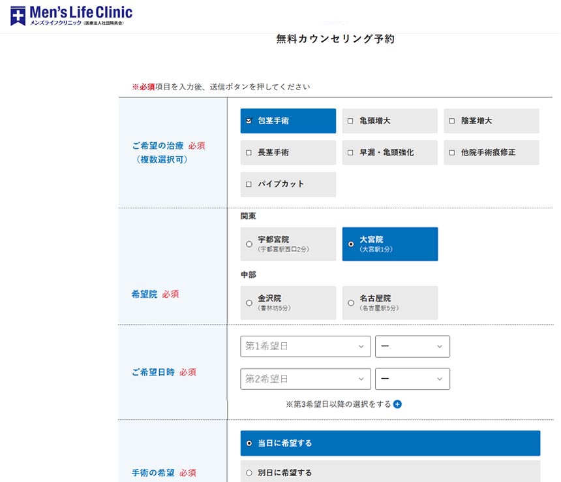Open the 第2希望日 date dropdown
This screenshot has height=482, width=561.
(x=305, y=379)
